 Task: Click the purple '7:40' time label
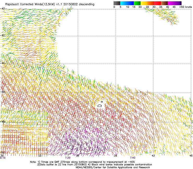[x=132, y=158]
